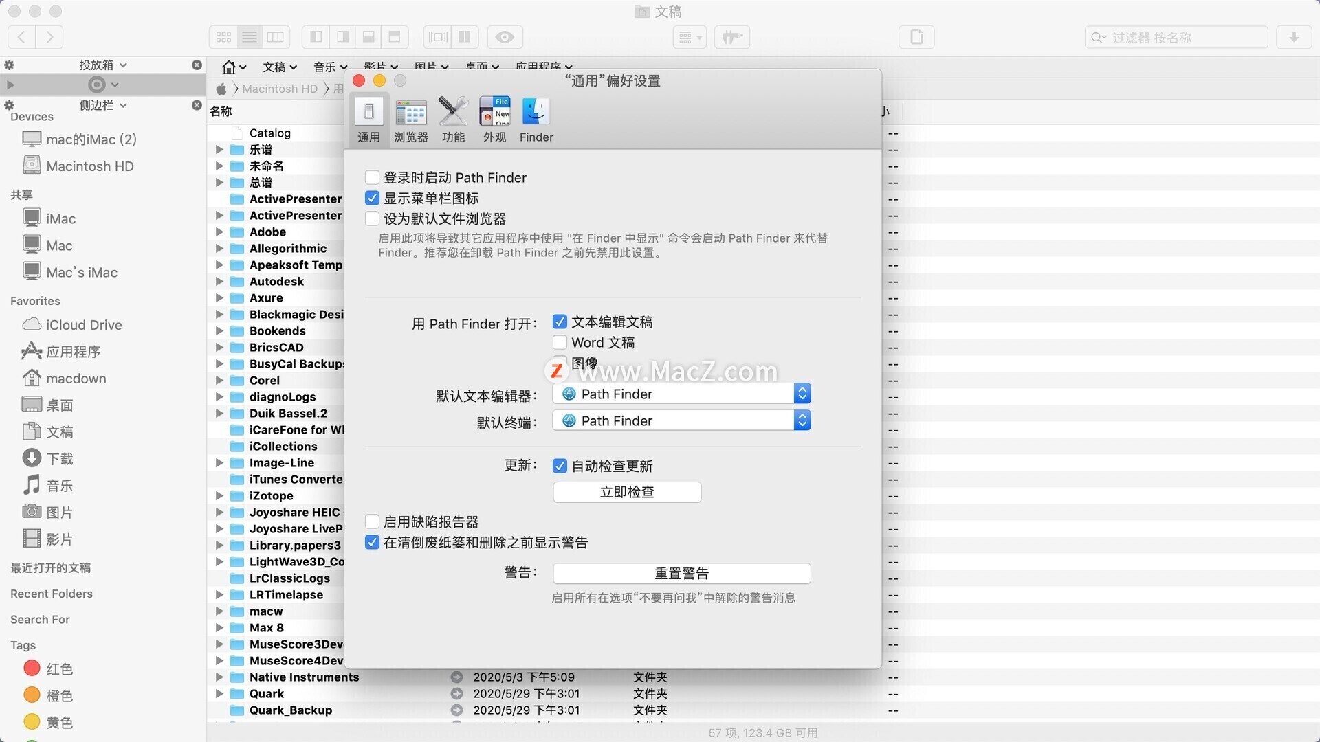Uncheck 在清倒废纸篓和删除之前显示警告

(x=372, y=542)
